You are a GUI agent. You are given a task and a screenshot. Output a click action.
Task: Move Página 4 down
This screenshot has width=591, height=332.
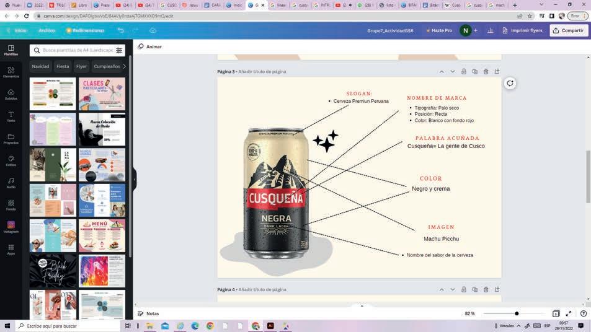(452, 289)
